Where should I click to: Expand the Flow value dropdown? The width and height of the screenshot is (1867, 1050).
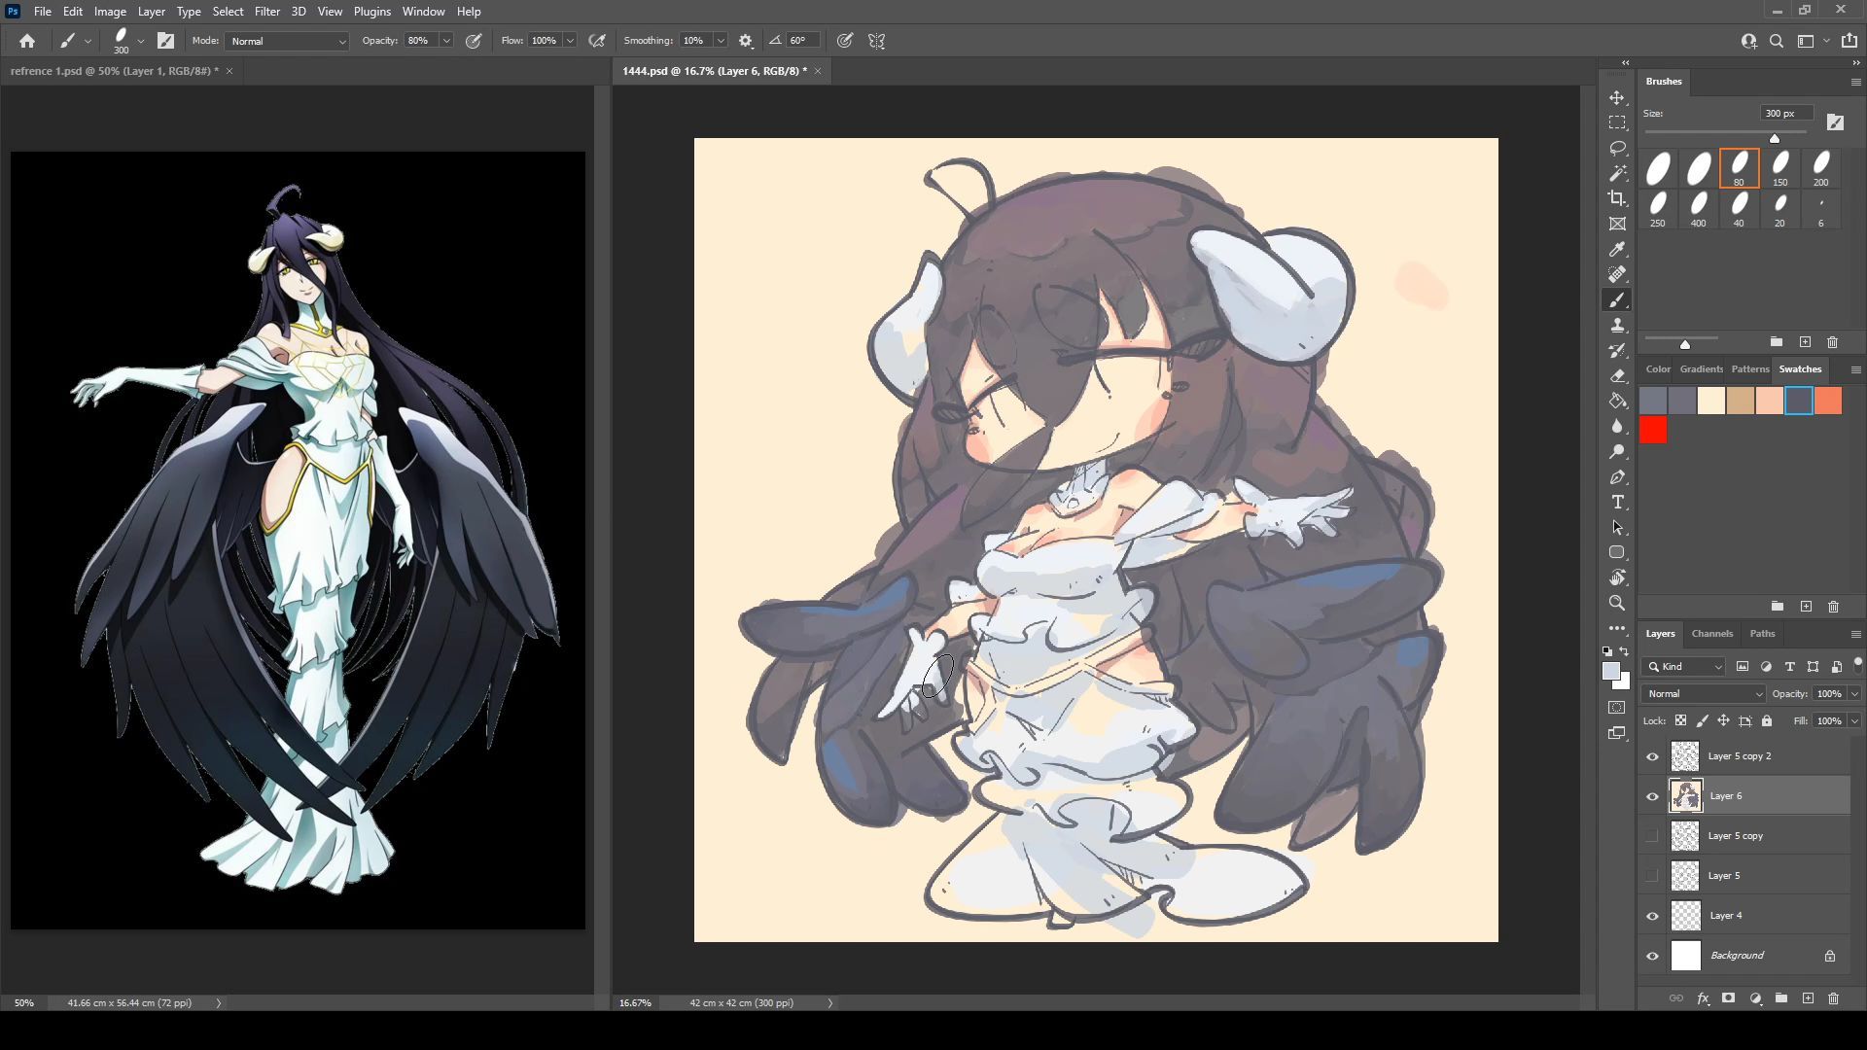570,41
